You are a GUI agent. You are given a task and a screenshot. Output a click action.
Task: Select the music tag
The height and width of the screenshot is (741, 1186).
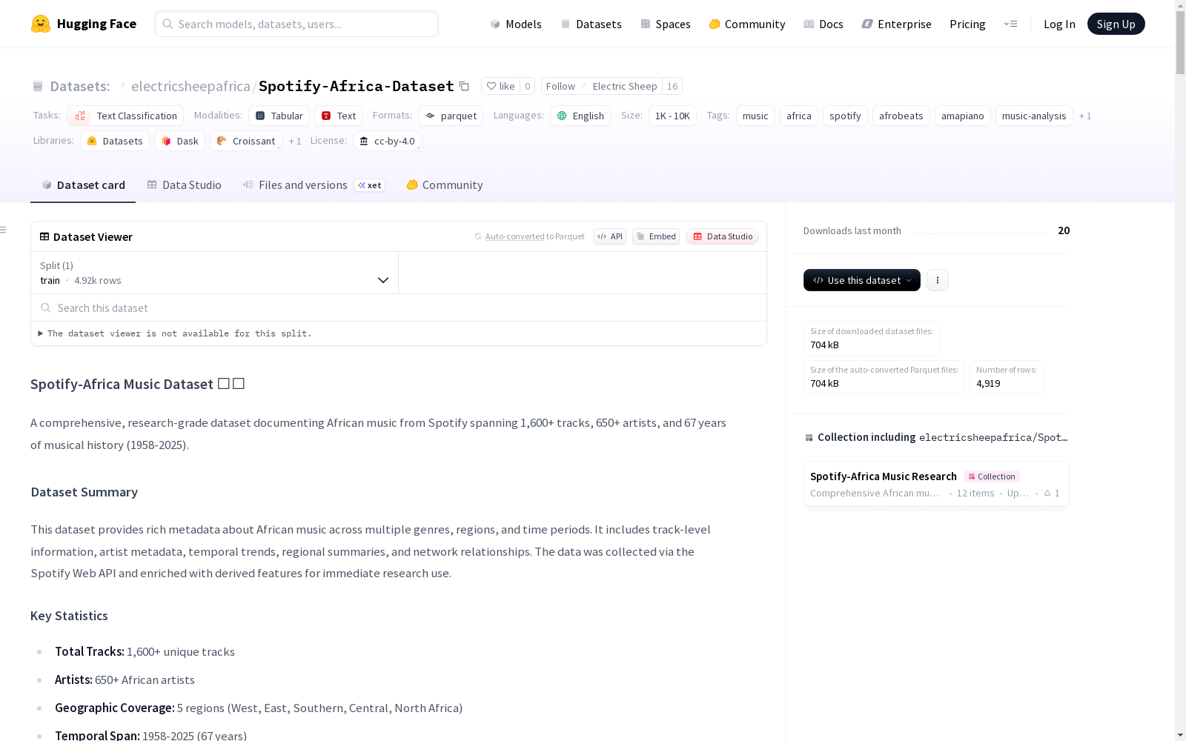click(755, 116)
